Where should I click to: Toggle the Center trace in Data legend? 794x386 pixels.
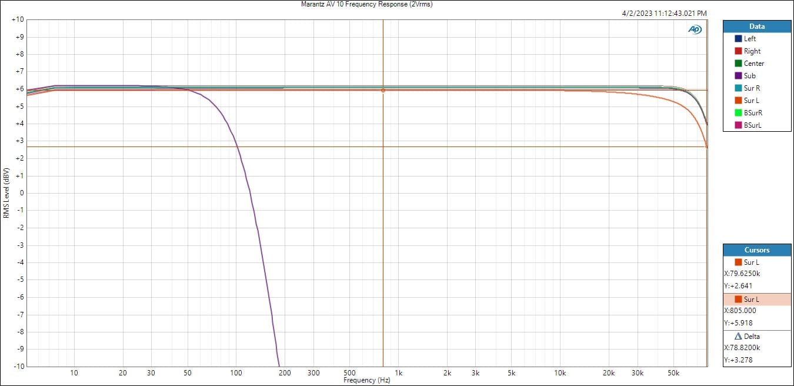click(x=753, y=64)
